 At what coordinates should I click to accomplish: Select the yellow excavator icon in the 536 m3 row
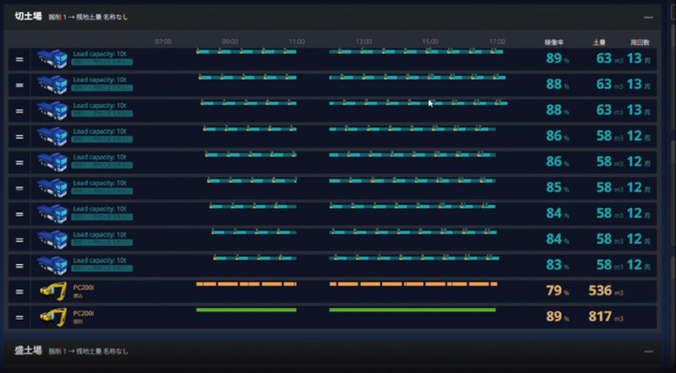[x=53, y=292]
